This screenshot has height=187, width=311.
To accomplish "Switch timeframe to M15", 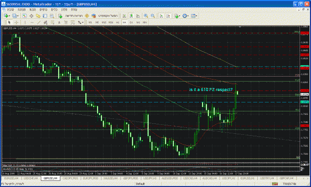I will pyautogui.click(x=104, y=22).
